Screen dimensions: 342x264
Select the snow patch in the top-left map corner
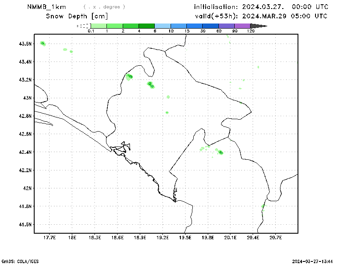pyautogui.click(x=42, y=43)
